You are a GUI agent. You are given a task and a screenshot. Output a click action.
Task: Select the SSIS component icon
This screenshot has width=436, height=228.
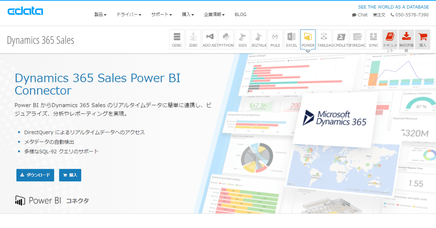[x=242, y=39]
